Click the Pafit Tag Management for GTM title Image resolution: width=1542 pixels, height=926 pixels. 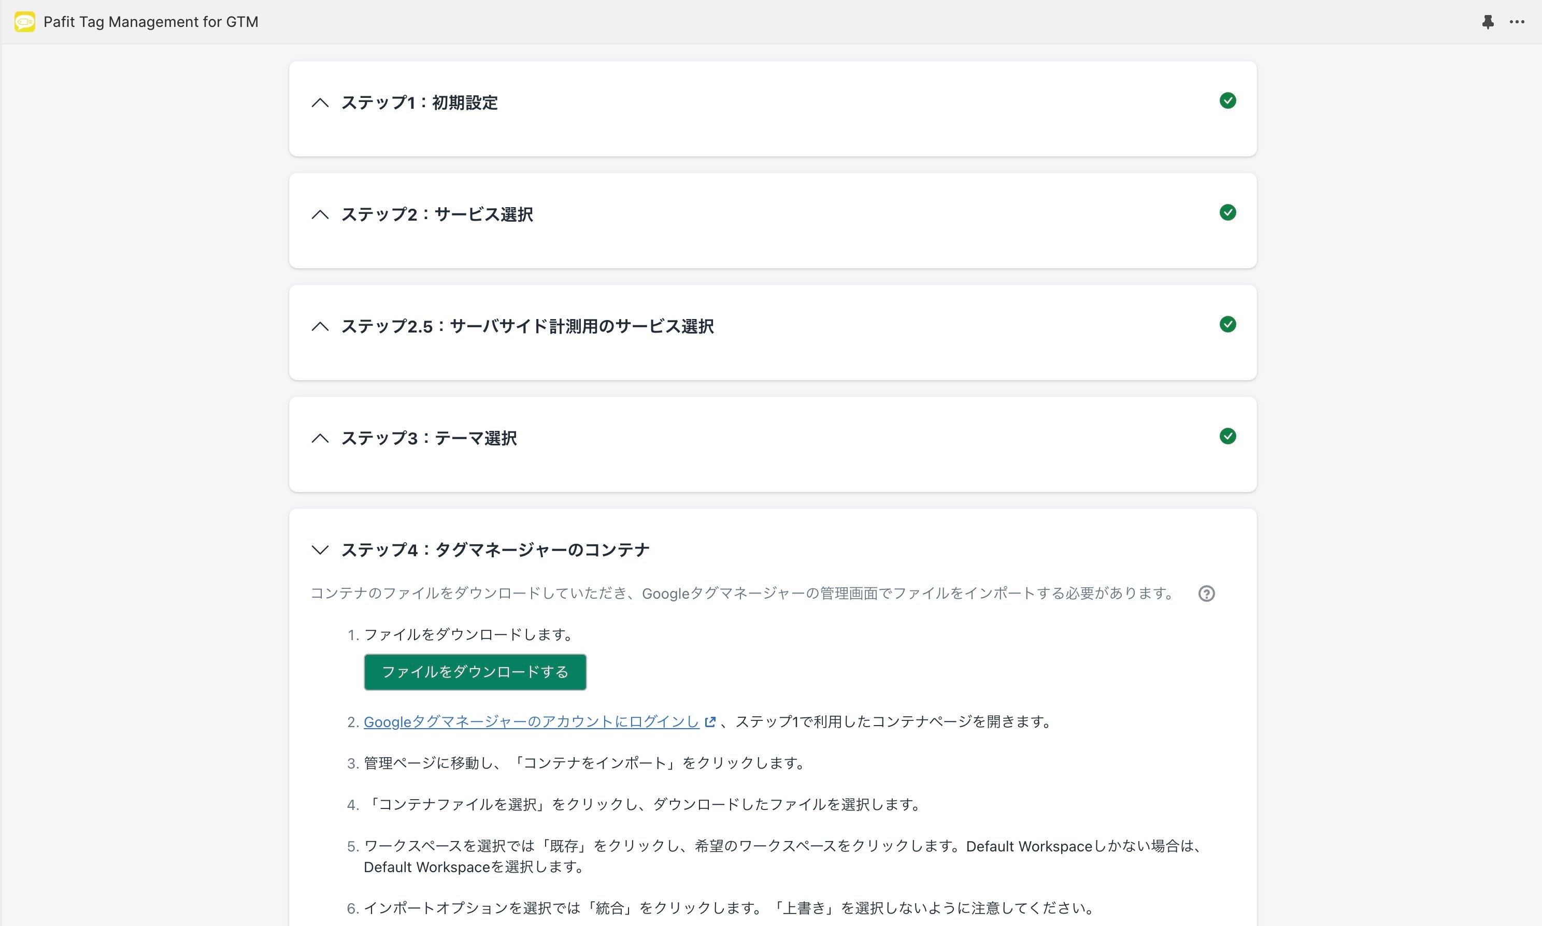pyautogui.click(x=150, y=22)
